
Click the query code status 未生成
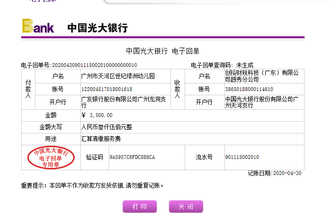(245, 65)
